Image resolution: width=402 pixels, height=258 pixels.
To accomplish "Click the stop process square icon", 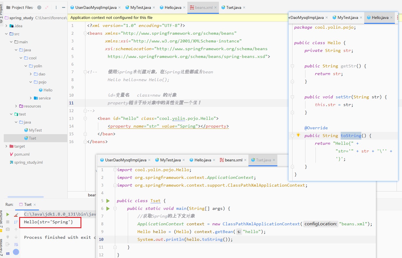I will 8,222.
